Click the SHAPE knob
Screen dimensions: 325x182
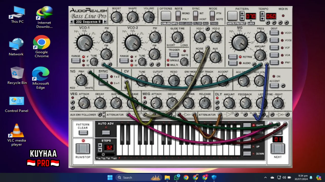point(133,17)
